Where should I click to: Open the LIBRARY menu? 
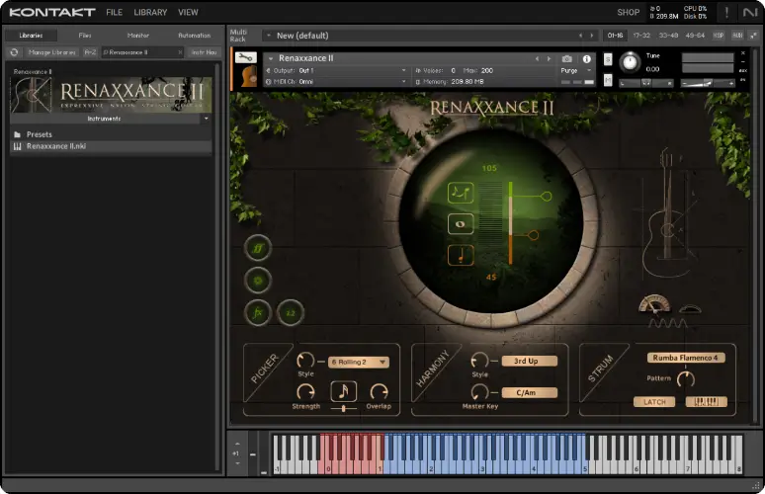(150, 12)
